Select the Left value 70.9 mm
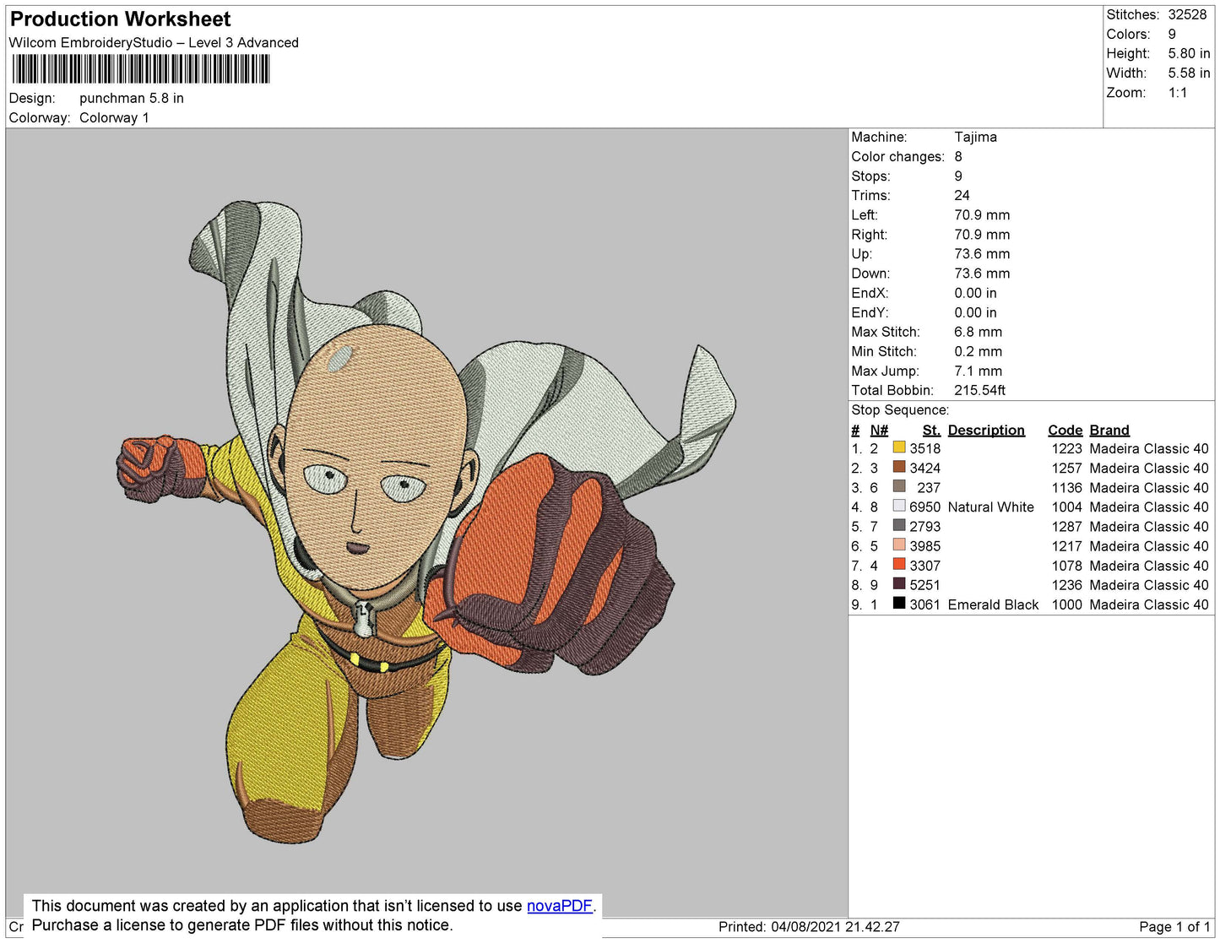Image resolution: width=1220 pixels, height=943 pixels. point(982,215)
